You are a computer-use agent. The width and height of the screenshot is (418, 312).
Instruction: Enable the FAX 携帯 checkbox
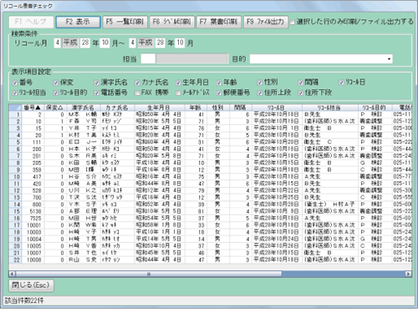[137, 93]
